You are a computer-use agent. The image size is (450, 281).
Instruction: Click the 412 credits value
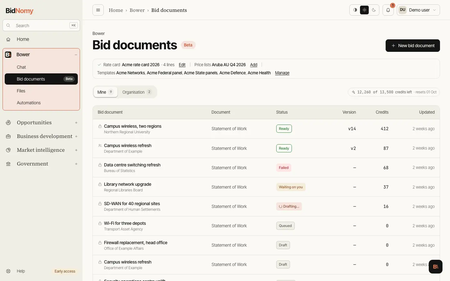coord(384,129)
